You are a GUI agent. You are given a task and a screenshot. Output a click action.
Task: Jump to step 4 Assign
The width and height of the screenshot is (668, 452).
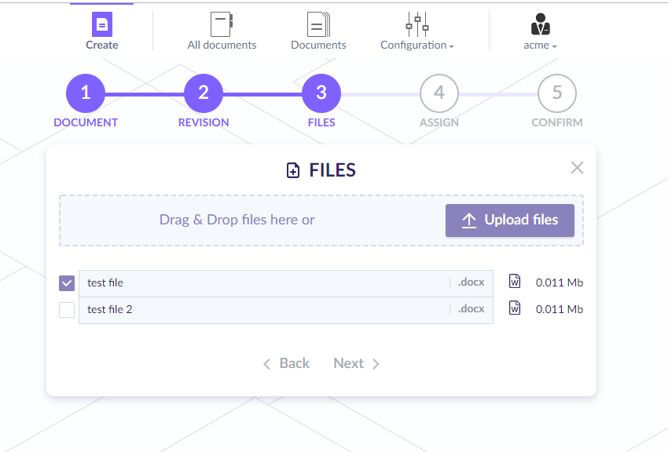(x=439, y=93)
